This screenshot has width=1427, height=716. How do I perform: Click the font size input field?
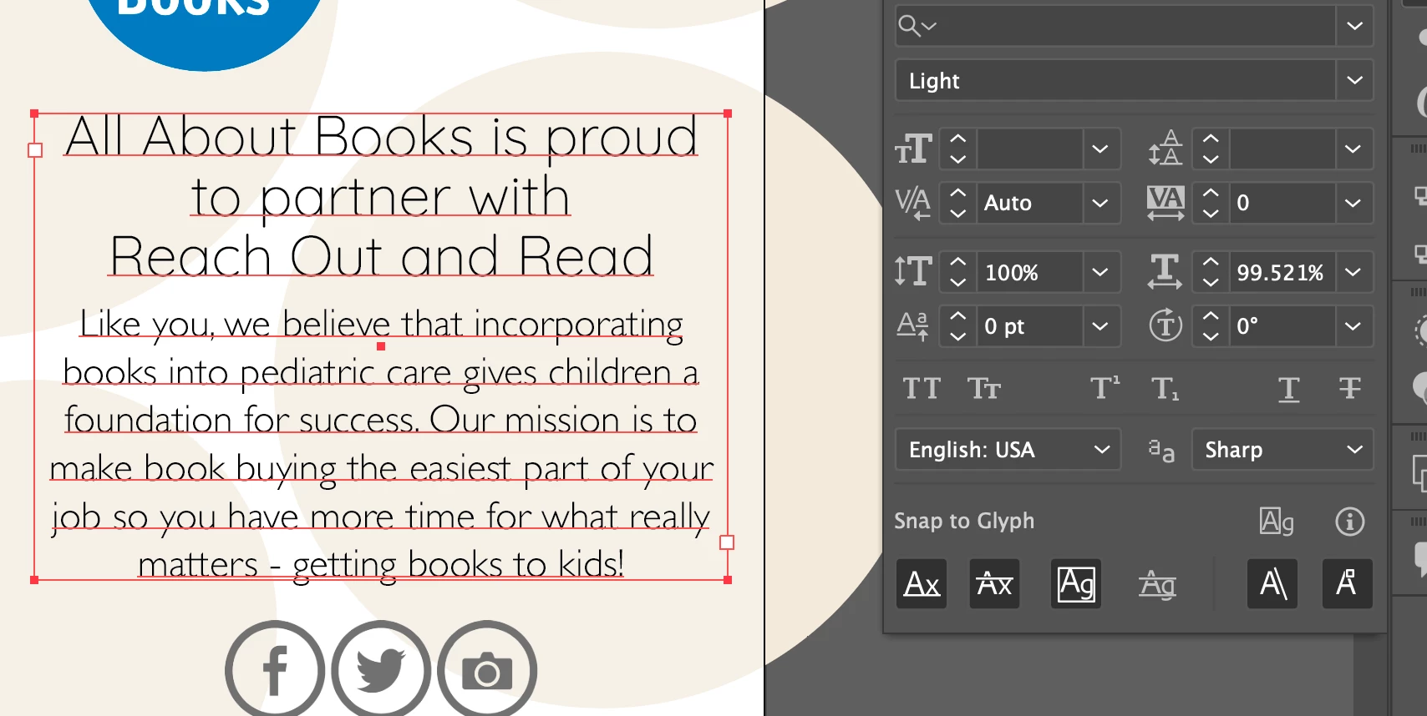coord(1030,149)
